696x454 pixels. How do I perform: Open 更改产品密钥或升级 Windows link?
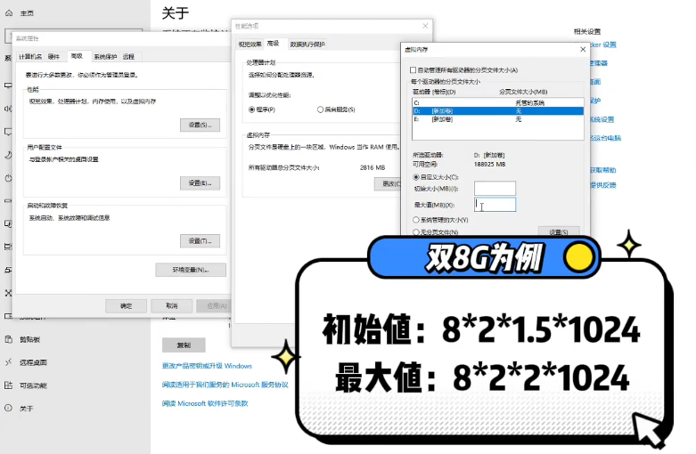pos(207,366)
